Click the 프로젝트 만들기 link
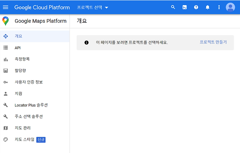 point(213,42)
